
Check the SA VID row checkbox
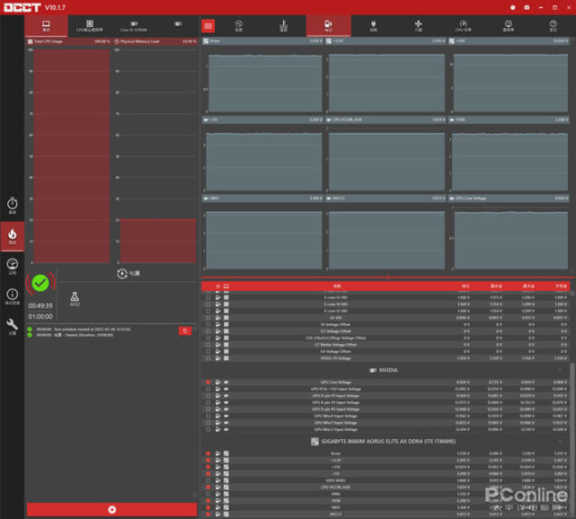208,318
